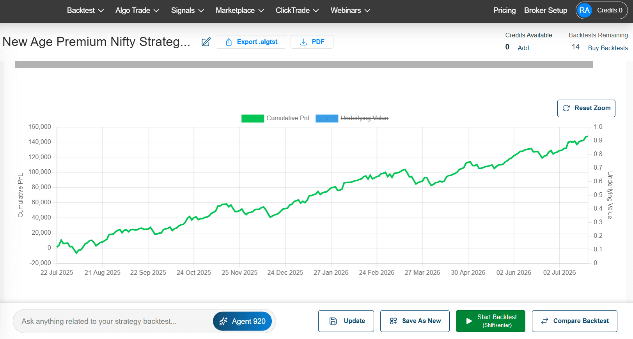Click the RA profile avatar
Screen dimensions: 633x339
[x=584, y=11]
